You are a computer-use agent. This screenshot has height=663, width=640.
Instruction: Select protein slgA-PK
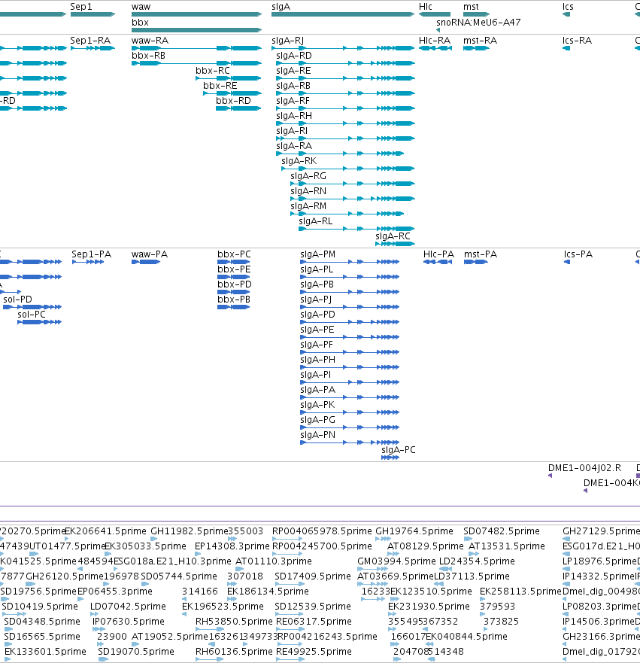coord(350,412)
